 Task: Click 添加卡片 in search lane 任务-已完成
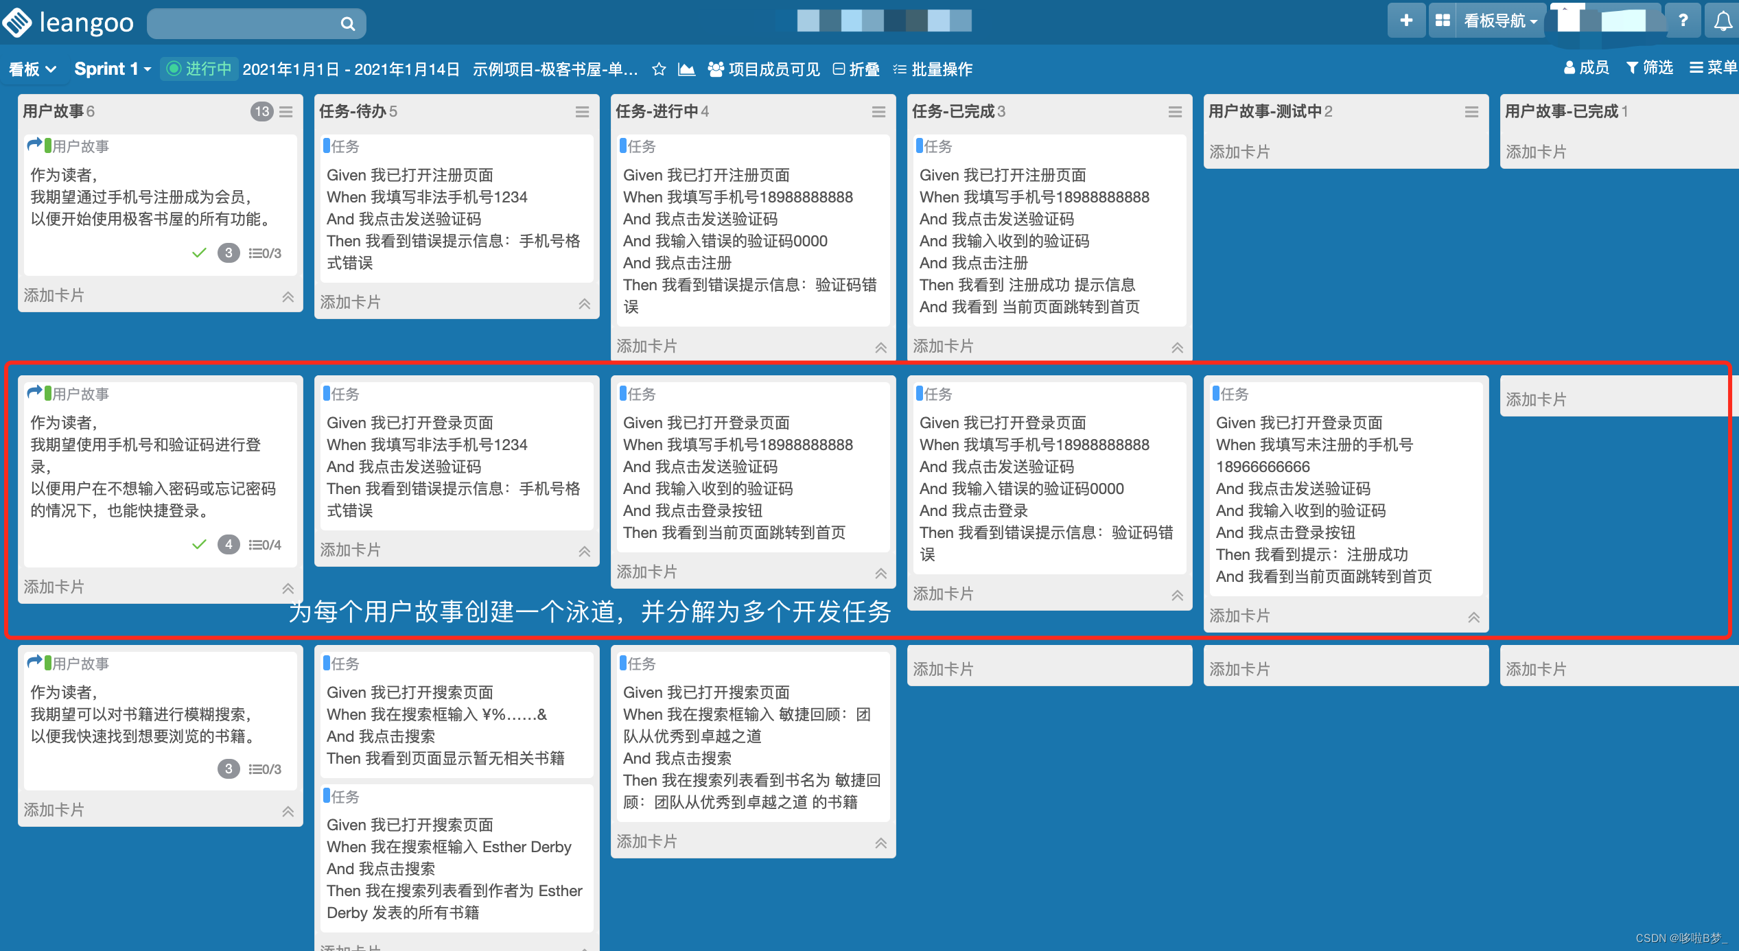click(x=943, y=670)
